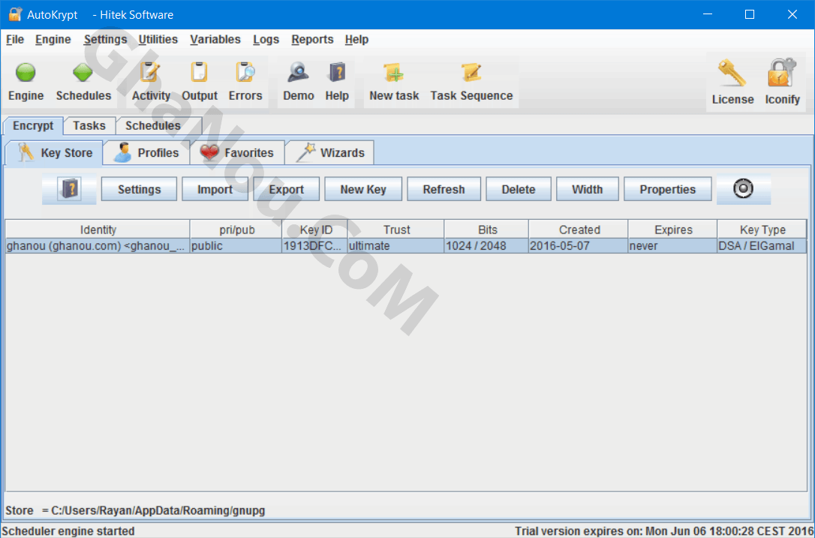Viewport: 815px width, 538px height.
Task: Click the 'Scheduler engine started' status text
Action: pos(68,531)
